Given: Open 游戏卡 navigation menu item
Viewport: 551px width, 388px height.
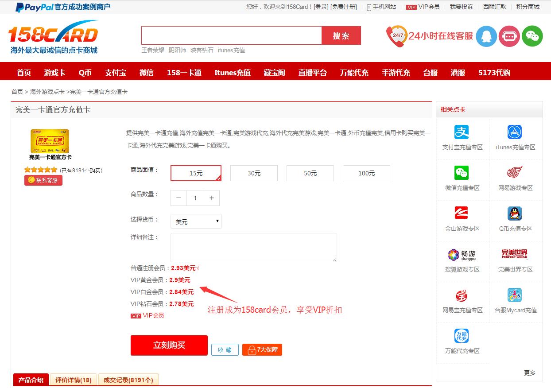Looking at the screenshot, I should 55,73.
